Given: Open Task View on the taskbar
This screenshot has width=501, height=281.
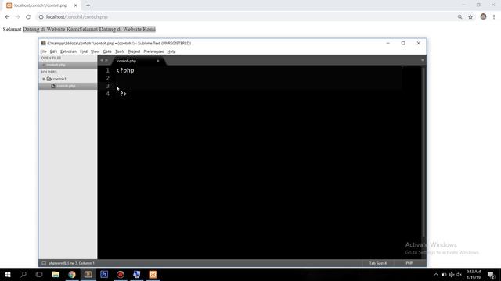Looking at the screenshot, I should 39,274.
